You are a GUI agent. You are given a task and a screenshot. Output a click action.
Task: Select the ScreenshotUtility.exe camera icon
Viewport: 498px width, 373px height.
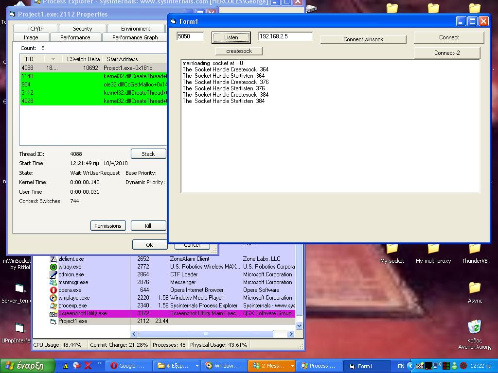pyautogui.click(x=53, y=314)
